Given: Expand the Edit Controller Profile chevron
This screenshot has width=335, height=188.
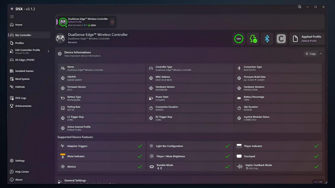Looking at the screenshot, I should tap(48, 51).
